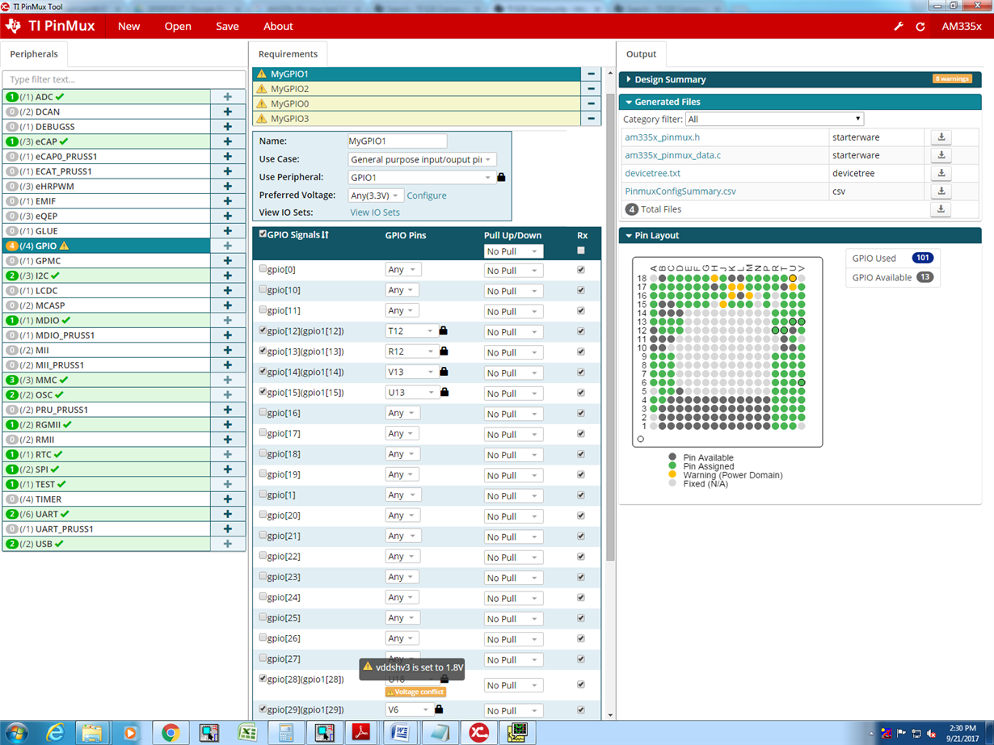This screenshot has width=994, height=745.
Task: Add eHRPWM peripheral with its plus icon
Action: point(228,186)
